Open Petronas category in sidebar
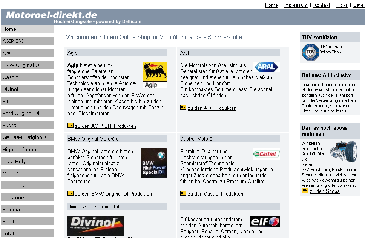 (27, 185)
